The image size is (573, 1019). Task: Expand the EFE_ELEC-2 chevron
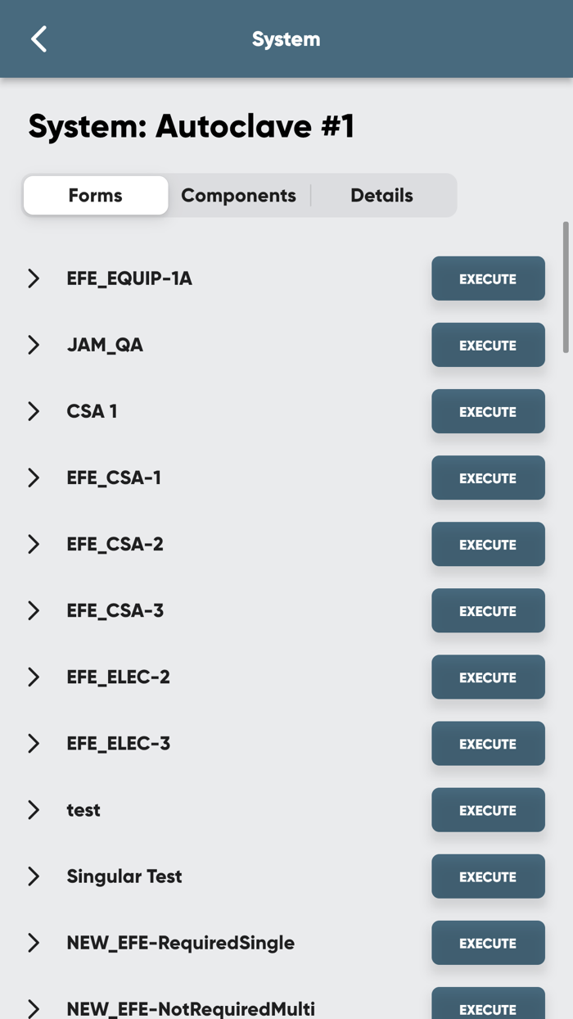[x=34, y=677]
